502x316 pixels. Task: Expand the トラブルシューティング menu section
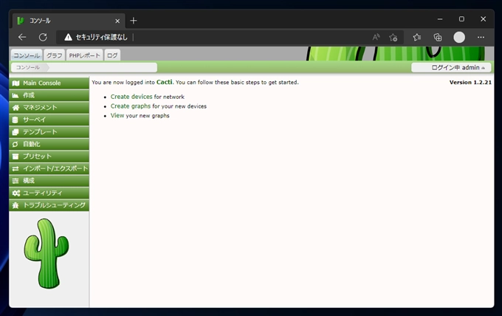click(49, 205)
